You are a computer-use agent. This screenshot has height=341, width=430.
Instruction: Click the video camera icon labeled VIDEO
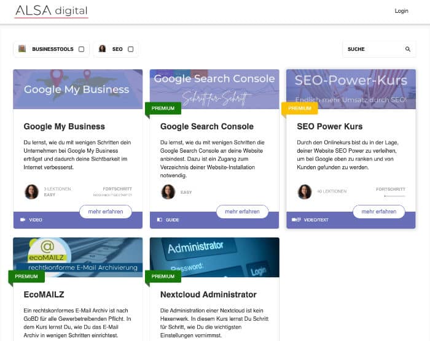[x=23, y=220]
